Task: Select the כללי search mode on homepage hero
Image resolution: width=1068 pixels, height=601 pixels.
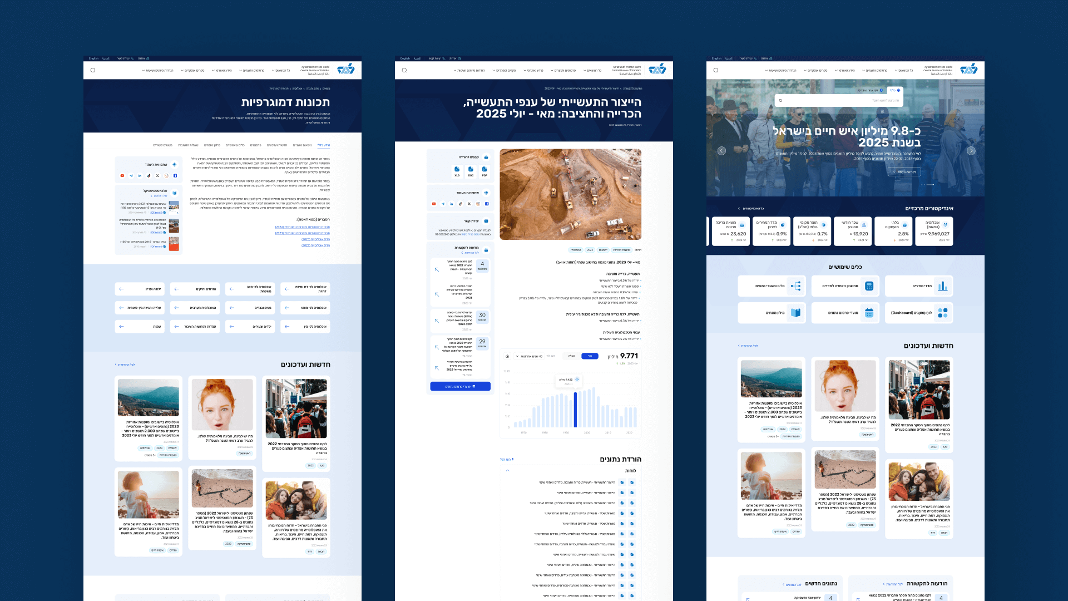Action: click(x=894, y=90)
